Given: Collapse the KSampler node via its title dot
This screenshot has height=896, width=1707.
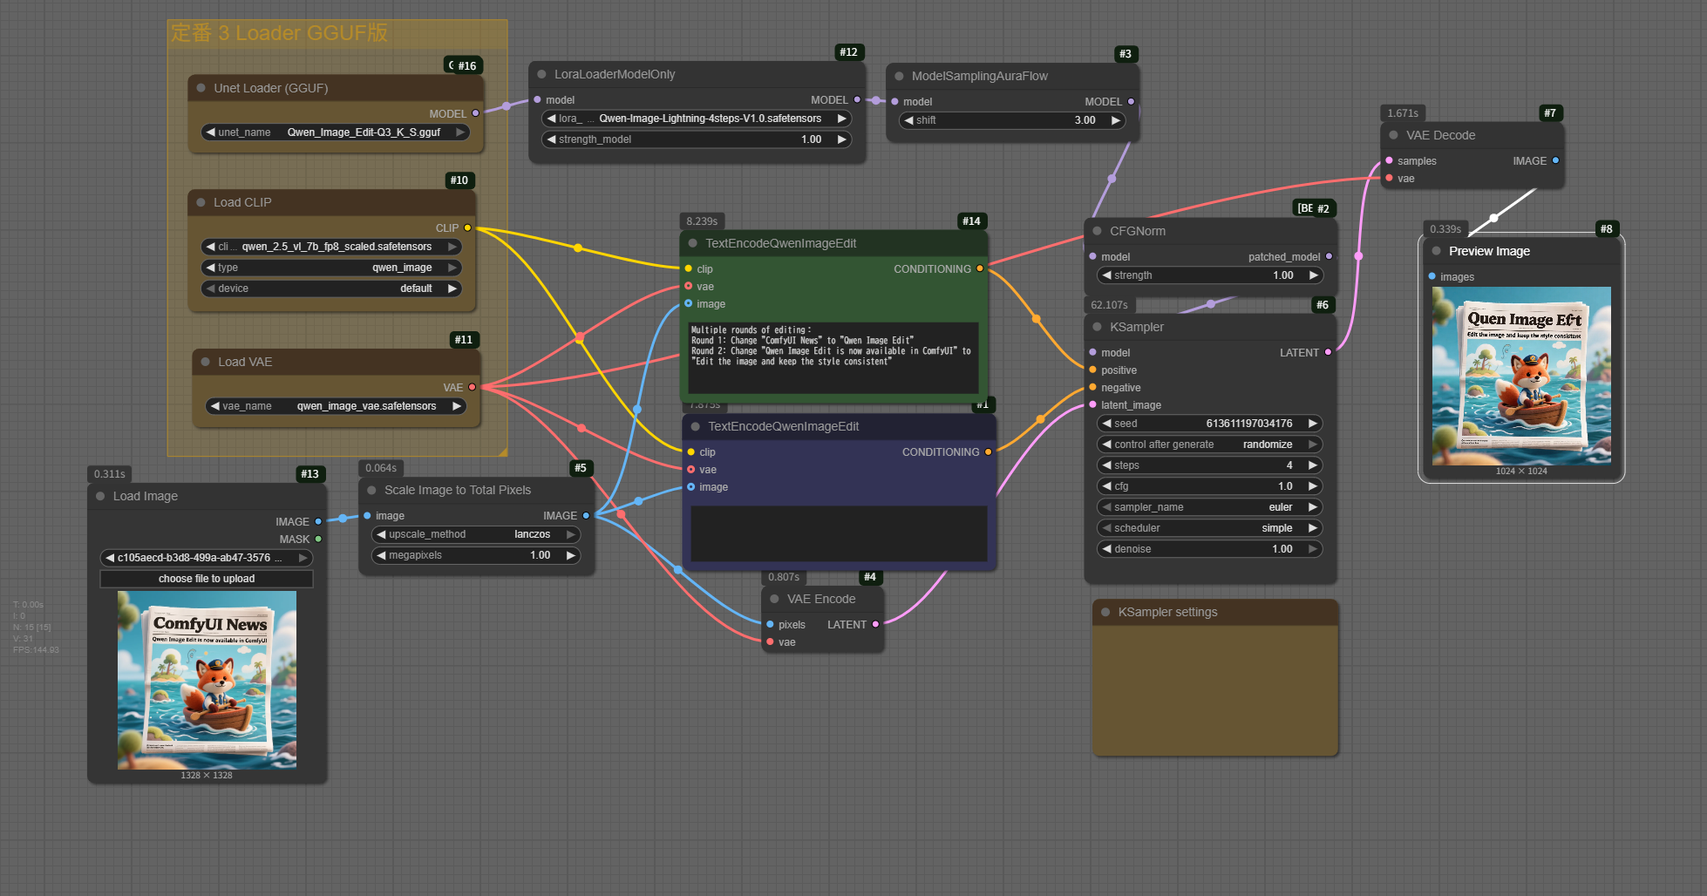Looking at the screenshot, I should tap(1097, 327).
